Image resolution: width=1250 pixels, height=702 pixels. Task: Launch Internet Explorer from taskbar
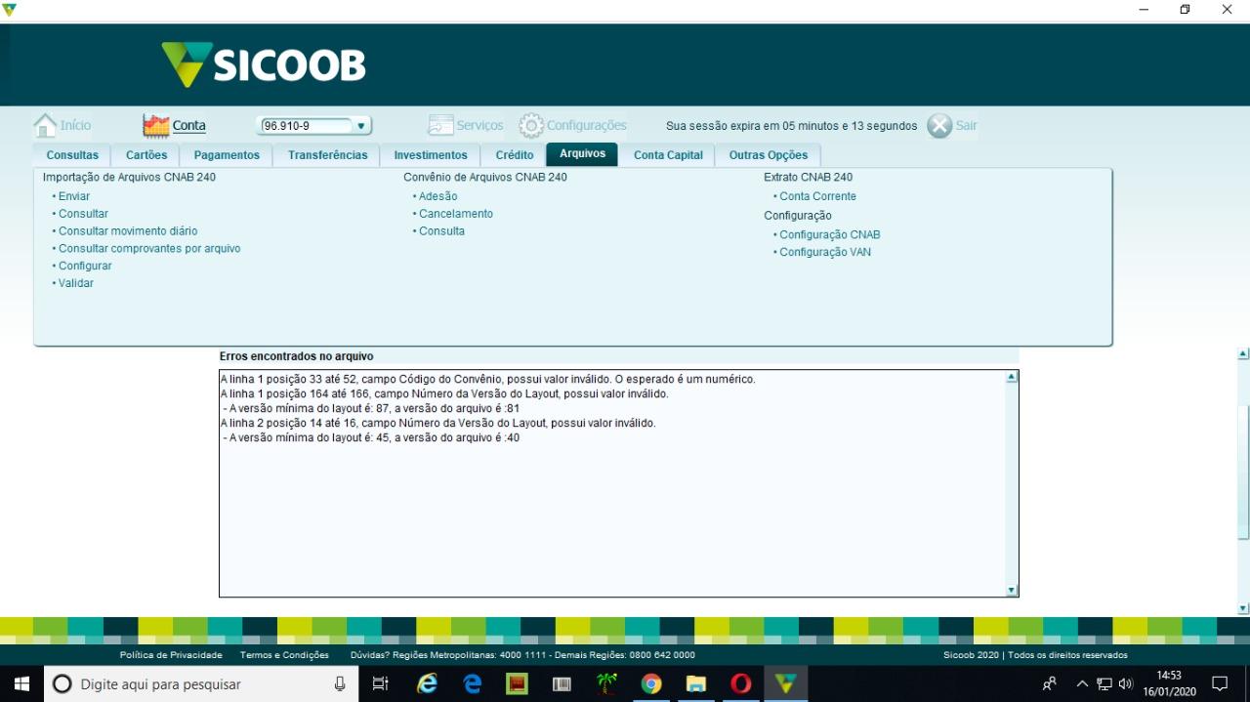coord(428,683)
